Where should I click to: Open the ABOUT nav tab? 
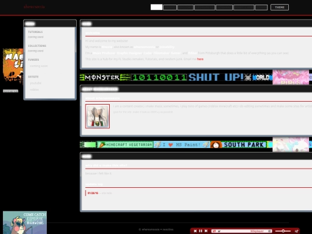tap(170, 8)
